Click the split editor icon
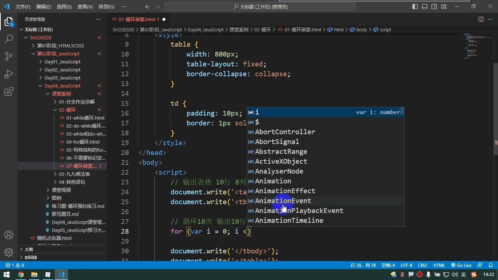The image size is (498, 280). pyautogui.click(x=481, y=19)
